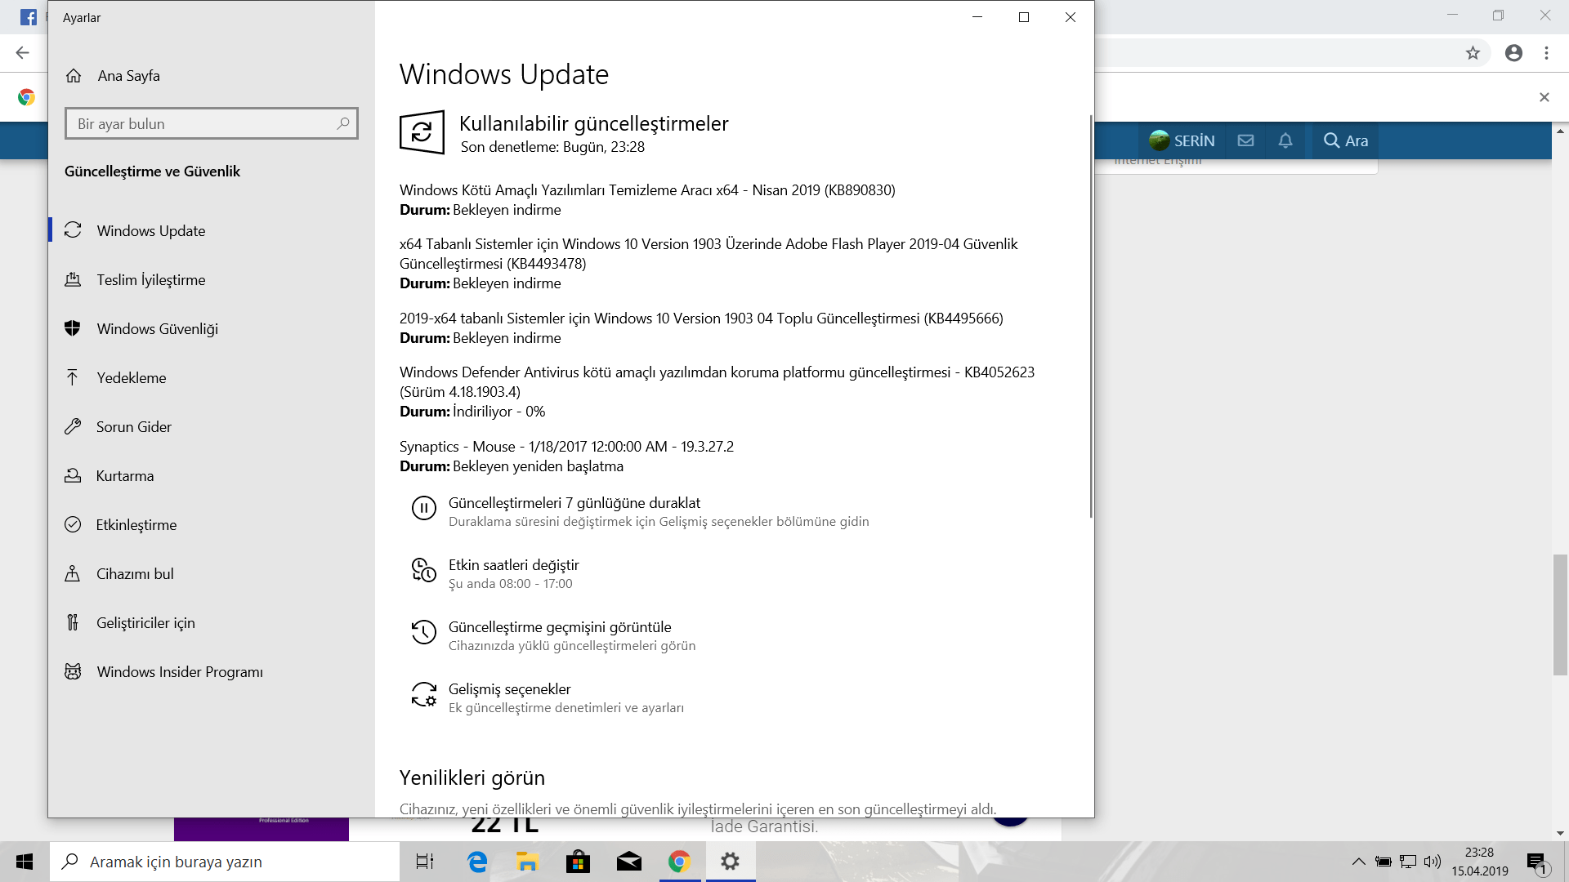Click the update history icon
Viewport: 1569px width, 882px height.
423,632
